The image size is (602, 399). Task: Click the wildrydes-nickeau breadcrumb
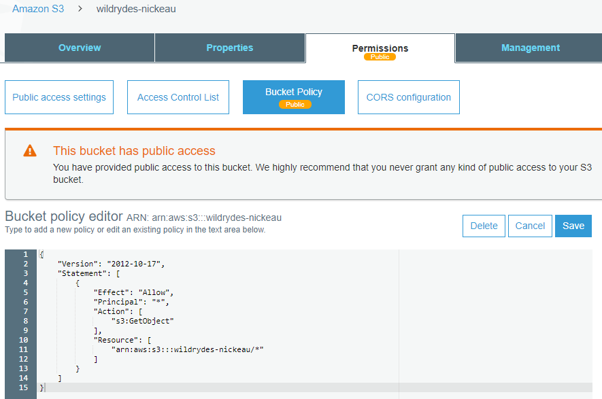(136, 9)
